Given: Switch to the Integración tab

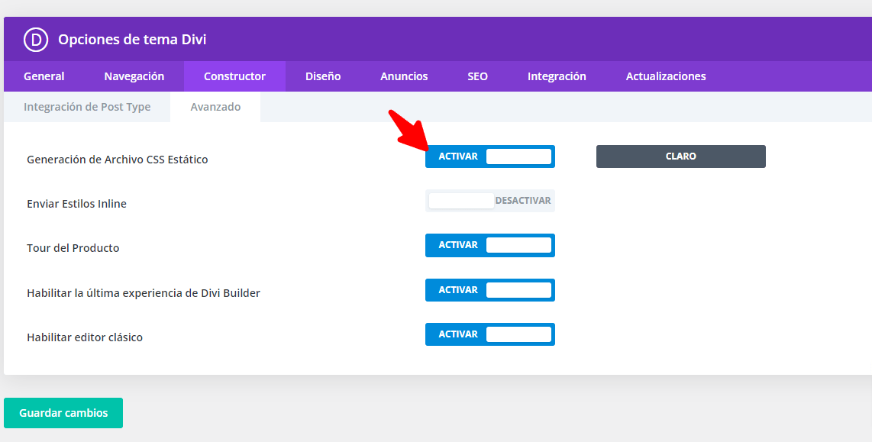Looking at the screenshot, I should point(557,76).
